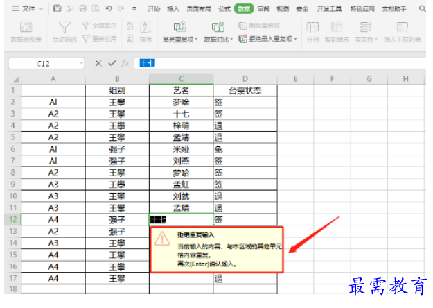Click cell C1 containing 艺名

coord(181,90)
